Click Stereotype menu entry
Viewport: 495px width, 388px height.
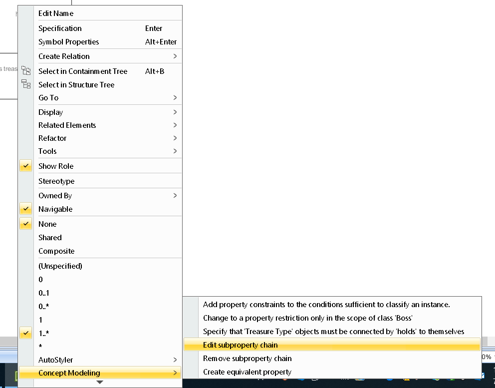tap(100, 181)
